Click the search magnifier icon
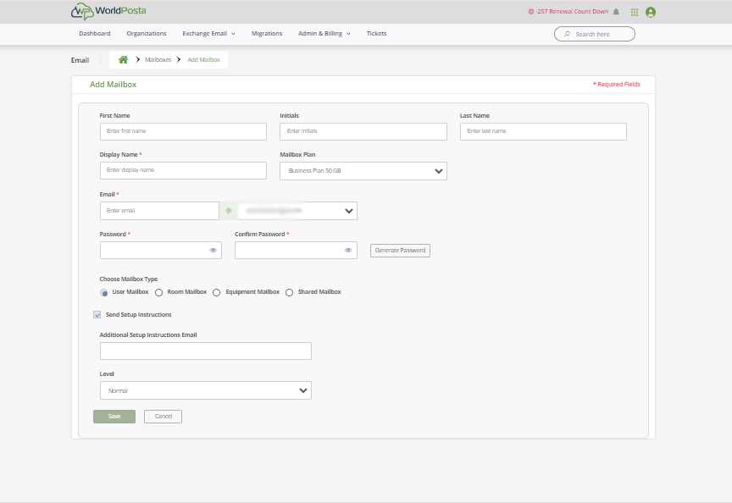This screenshot has height=503, width=732. [x=567, y=34]
